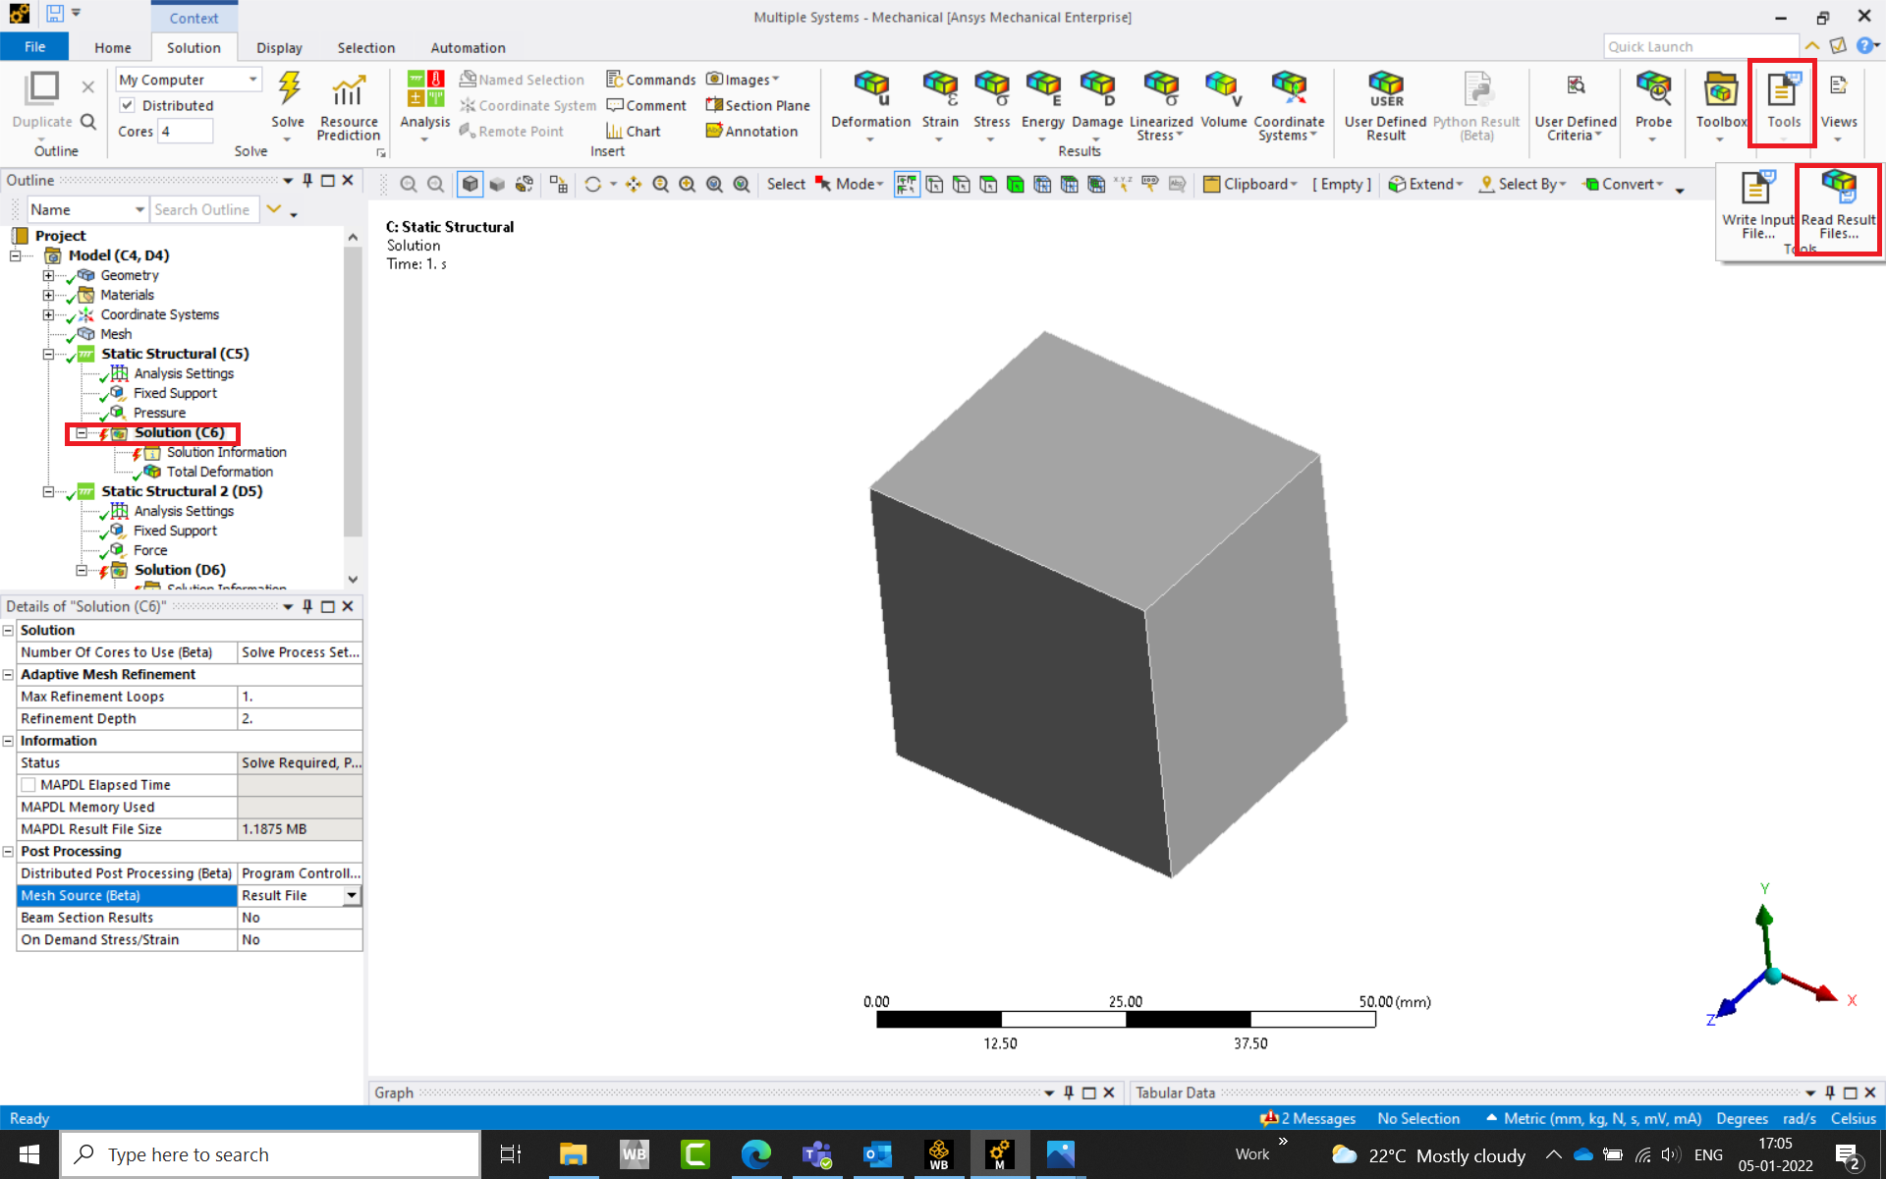
Task: Insert a Damage result
Action: [1097, 106]
